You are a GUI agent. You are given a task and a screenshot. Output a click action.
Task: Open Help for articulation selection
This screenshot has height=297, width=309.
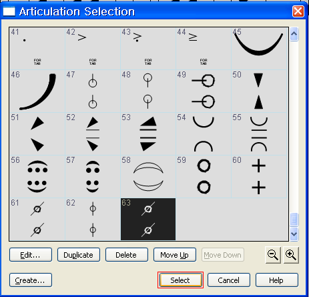tap(277, 280)
